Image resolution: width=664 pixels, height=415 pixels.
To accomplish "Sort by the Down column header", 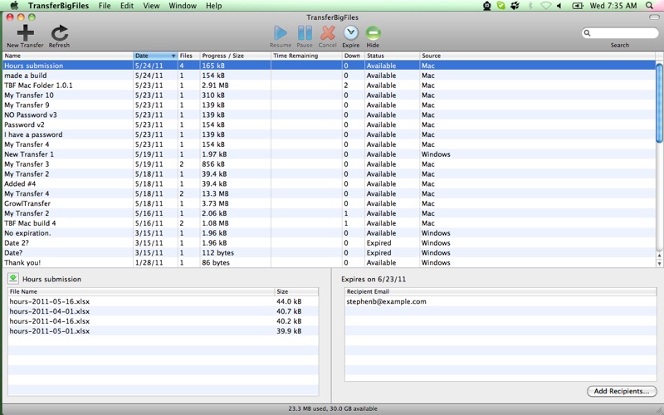I will tap(354, 56).
